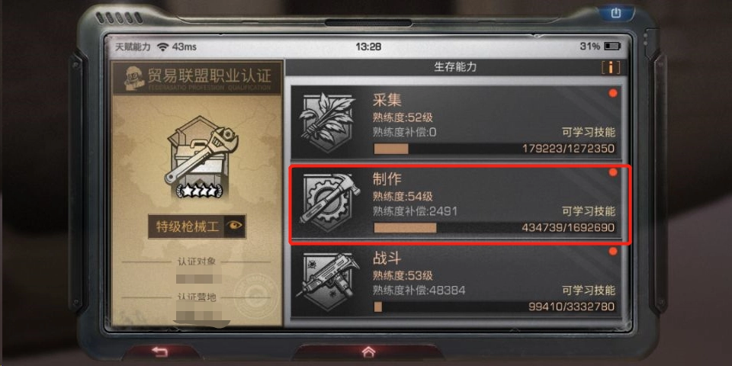Click the battery indicator in status bar

coord(612,47)
